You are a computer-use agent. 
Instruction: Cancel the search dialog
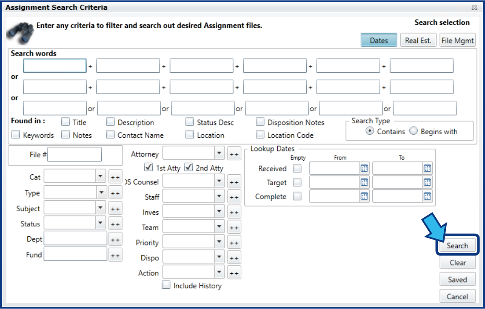pos(458,297)
